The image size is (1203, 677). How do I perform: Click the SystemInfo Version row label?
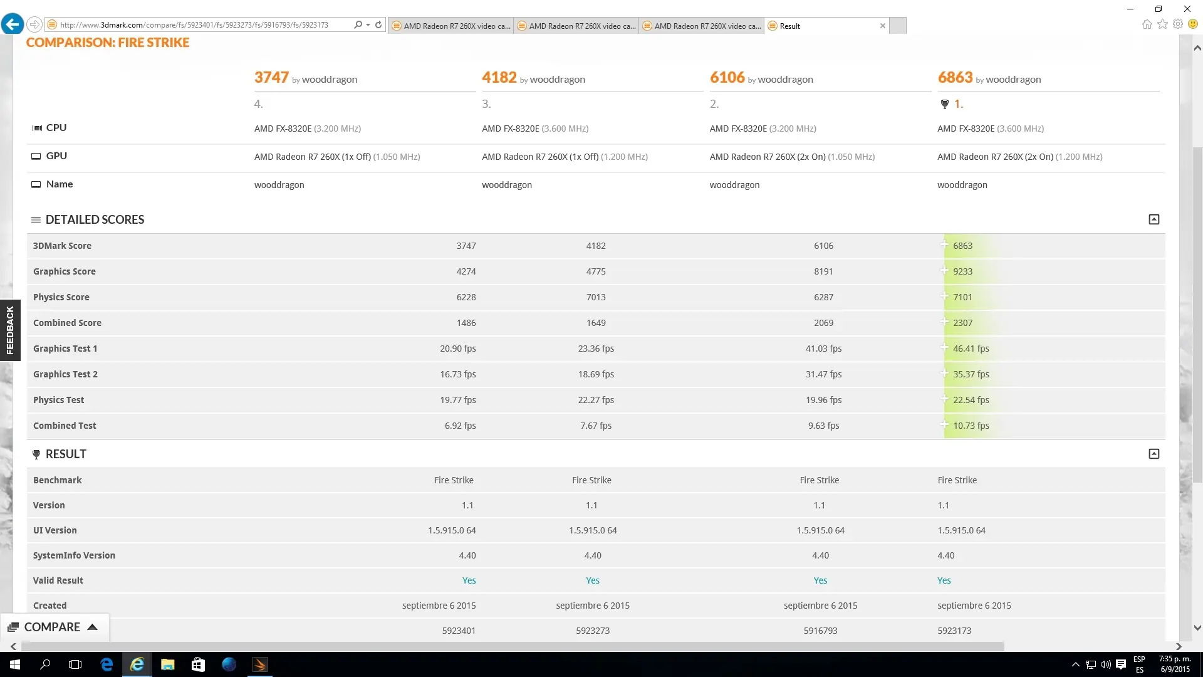coord(74,555)
